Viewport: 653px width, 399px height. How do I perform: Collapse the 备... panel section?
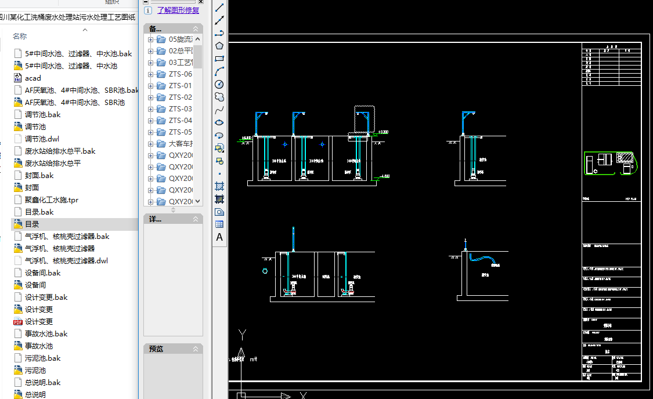(195, 29)
